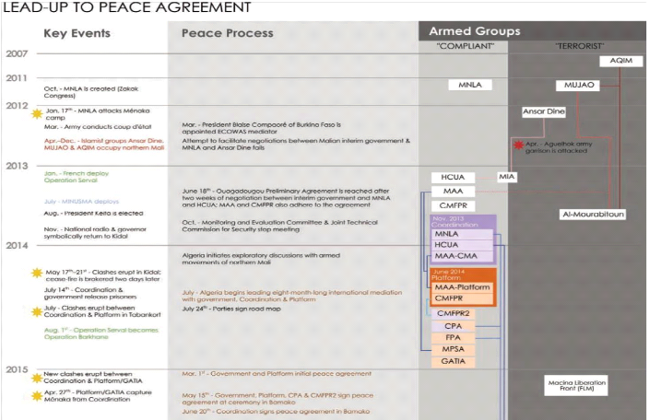Click the CMFPR2 box

[453, 313]
